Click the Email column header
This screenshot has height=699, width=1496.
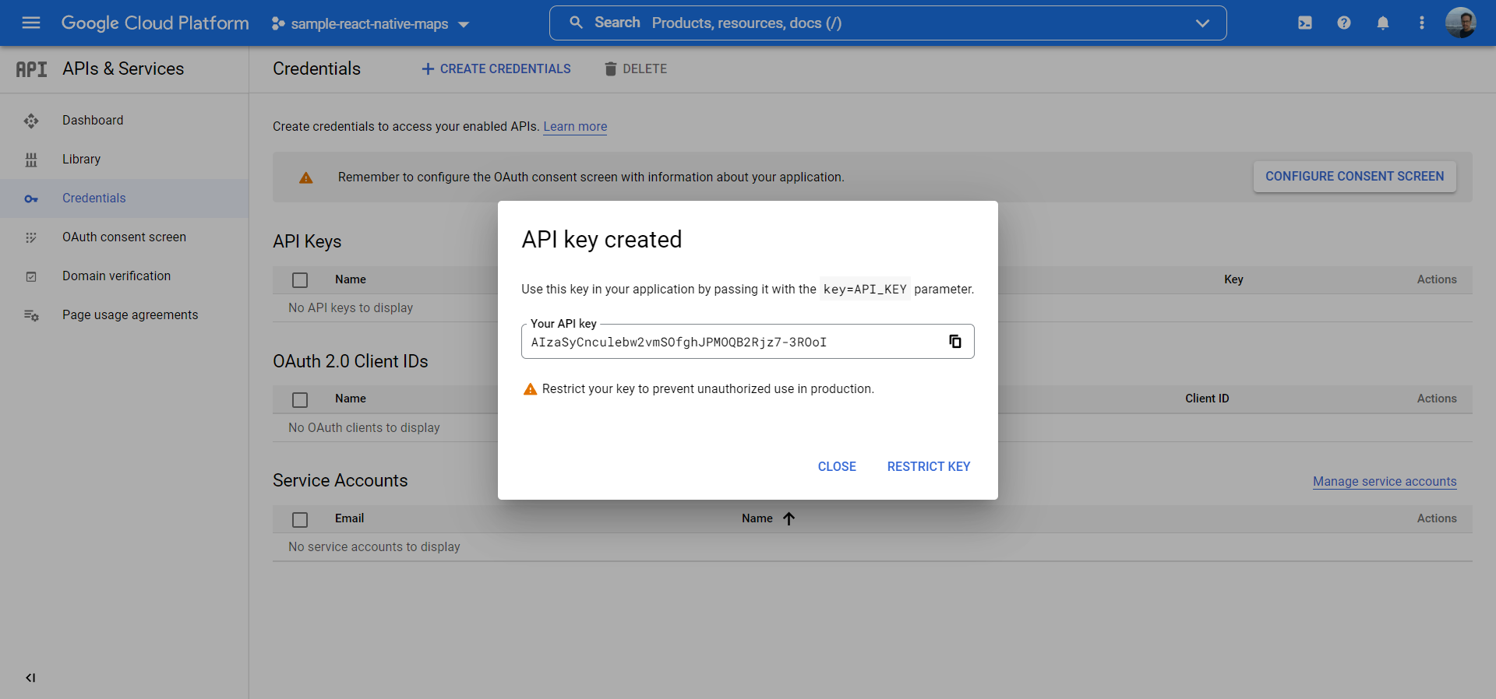pyautogui.click(x=349, y=518)
